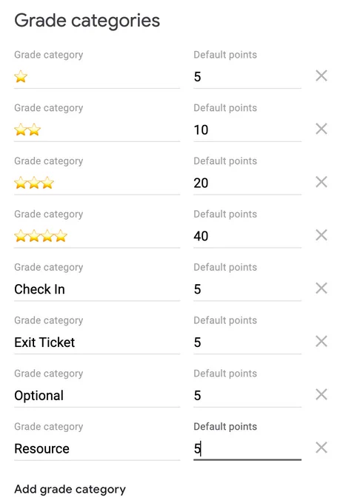This screenshot has height=503, width=363.
Task: Delete the Resource grade category
Action: 322,448
